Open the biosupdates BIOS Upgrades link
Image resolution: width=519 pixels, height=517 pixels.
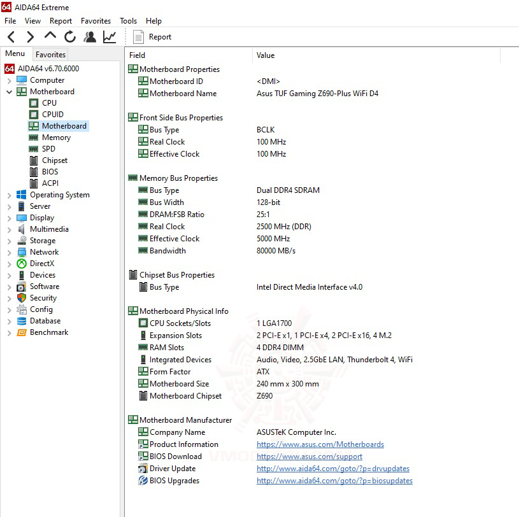(334, 481)
